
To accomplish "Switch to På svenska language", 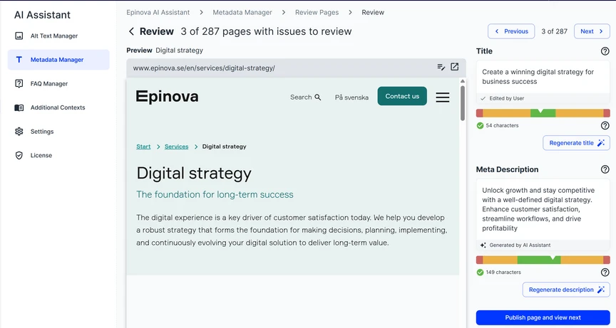I will pyautogui.click(x=351, y=97).
